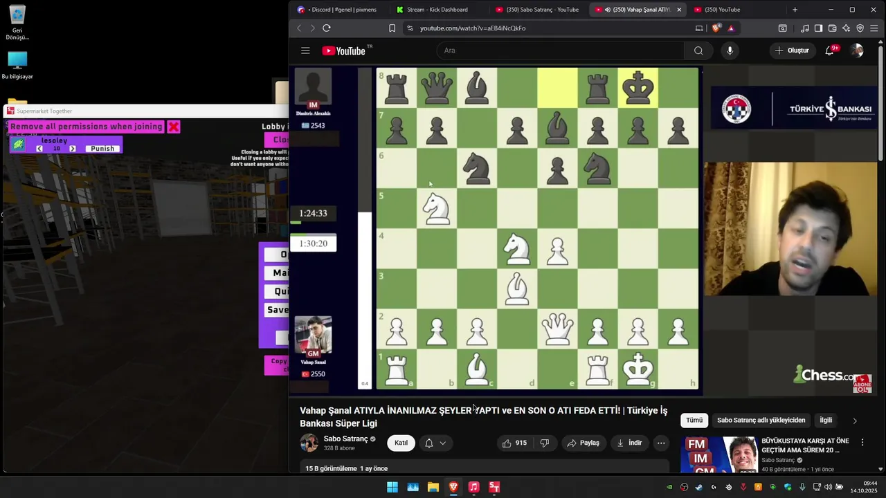Viewport: 886px width, 498px height.
Task: Open Steam icon in the system tray
Action: (698, 487)
